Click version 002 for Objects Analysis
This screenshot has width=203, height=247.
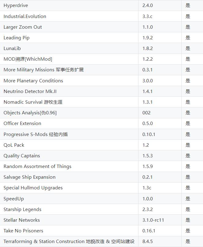[x=146, y=113]
